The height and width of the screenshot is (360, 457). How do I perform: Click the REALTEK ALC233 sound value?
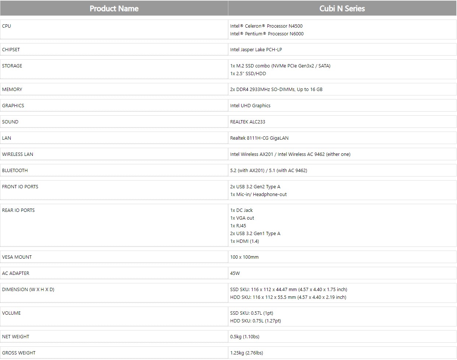tap(247, 122)
